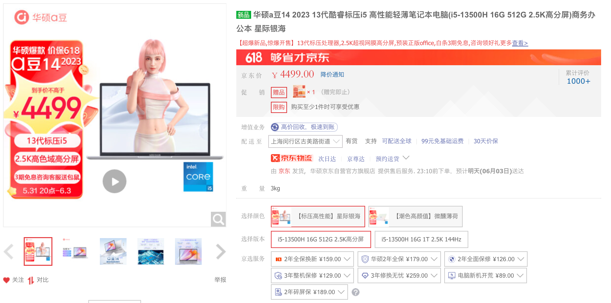Click the compare (对比) icon
The width and height of the screenshot is (611, 303).
(31, 280)
